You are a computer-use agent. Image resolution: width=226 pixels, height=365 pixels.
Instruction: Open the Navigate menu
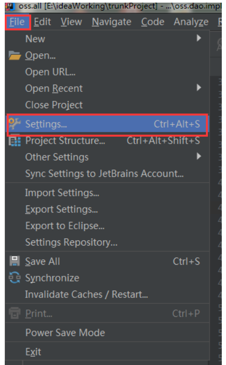point(111,22)
